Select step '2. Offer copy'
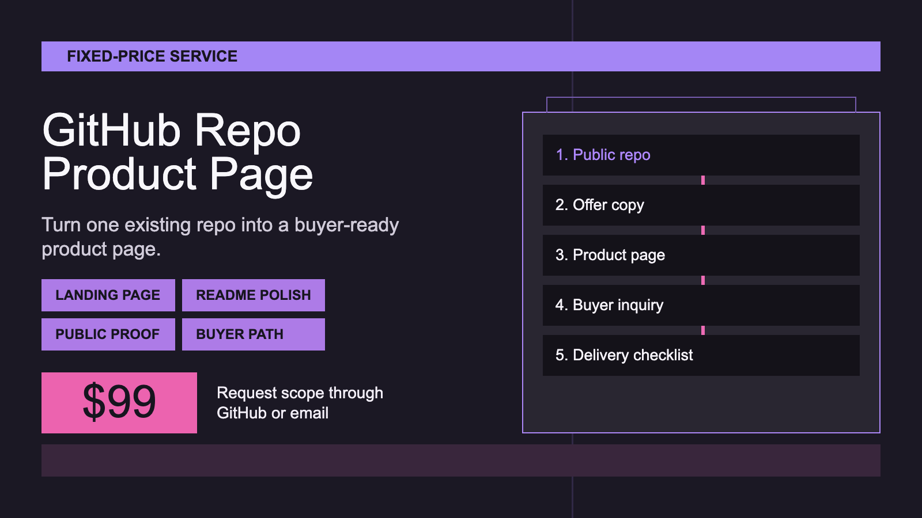 tap(701, 205)
